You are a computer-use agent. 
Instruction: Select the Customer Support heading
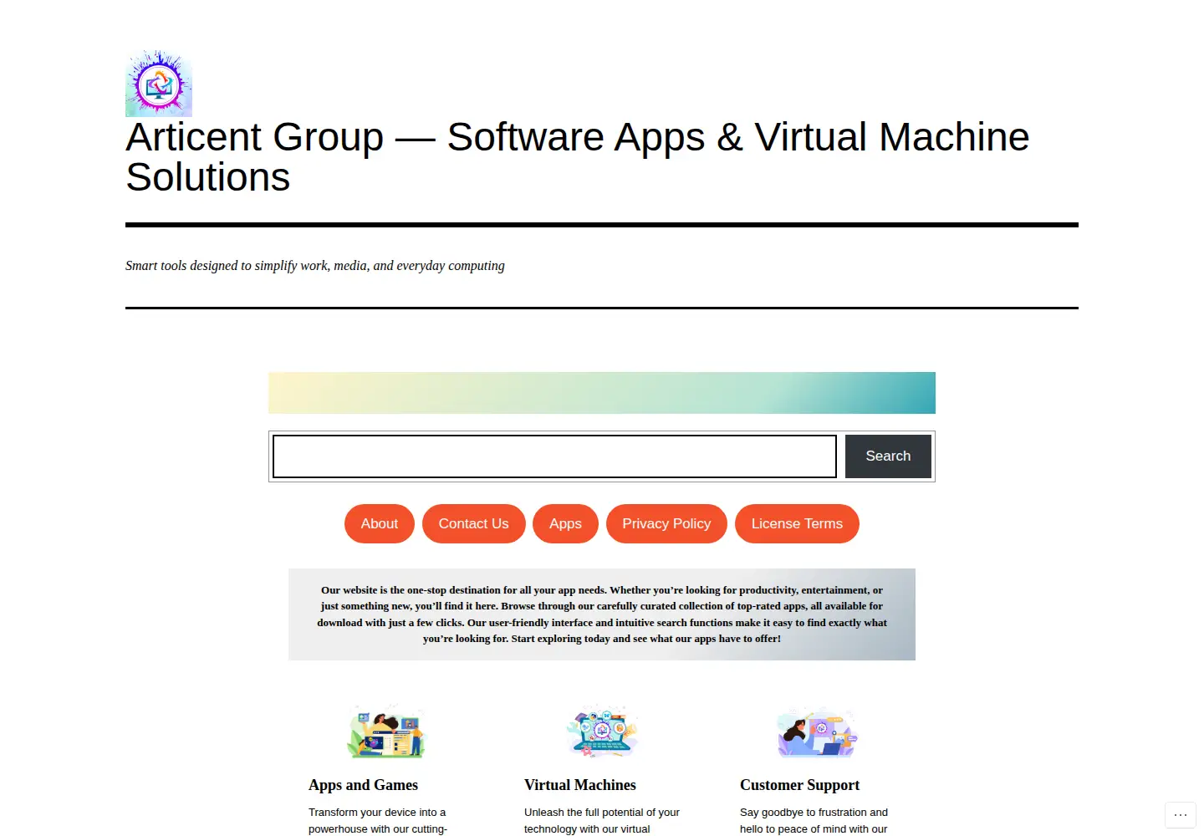[x=799, y=785]
